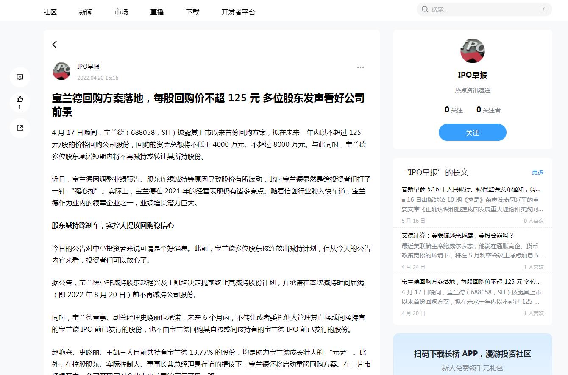Go back with the left chevron arrow
This screenshot has width=568, height=375.
tap(55, 45)
